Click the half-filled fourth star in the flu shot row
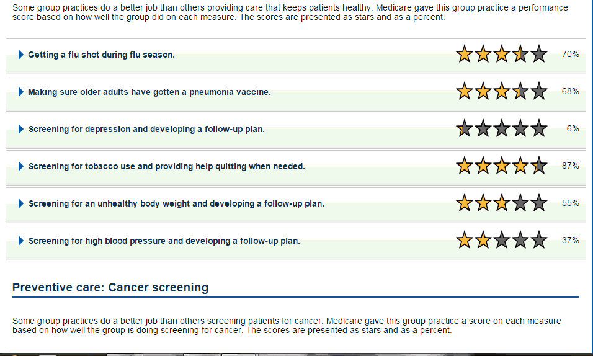The image size is (593, 356). [520, 54]
